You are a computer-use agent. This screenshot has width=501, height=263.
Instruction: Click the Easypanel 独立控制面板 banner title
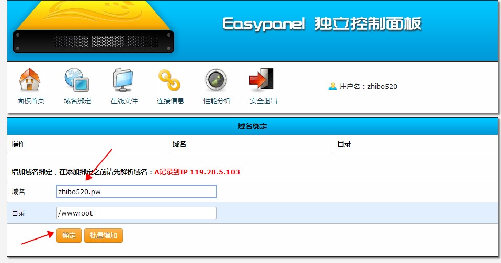point(322,24)
